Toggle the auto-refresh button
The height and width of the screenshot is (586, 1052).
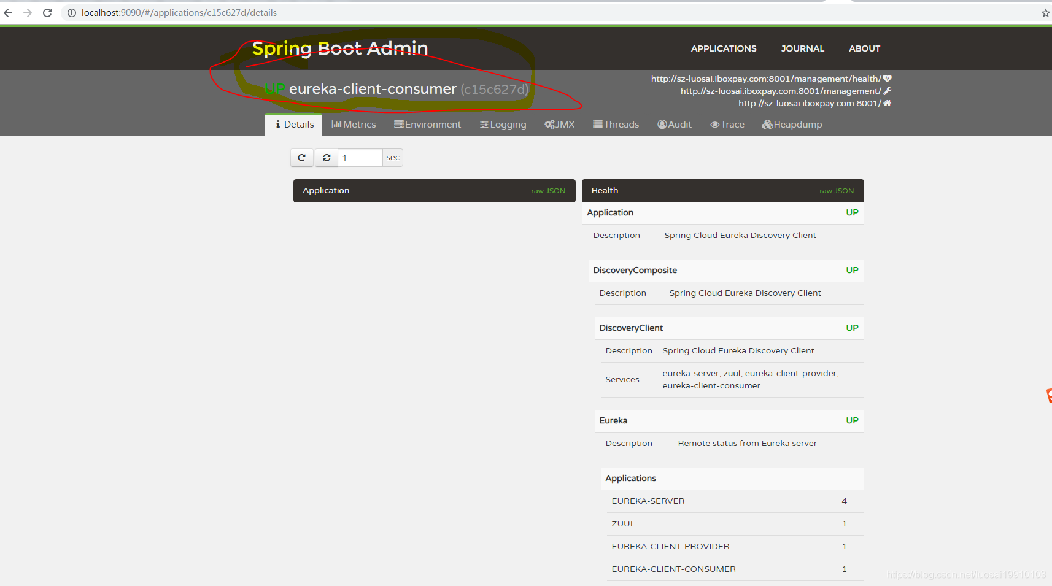327,158
